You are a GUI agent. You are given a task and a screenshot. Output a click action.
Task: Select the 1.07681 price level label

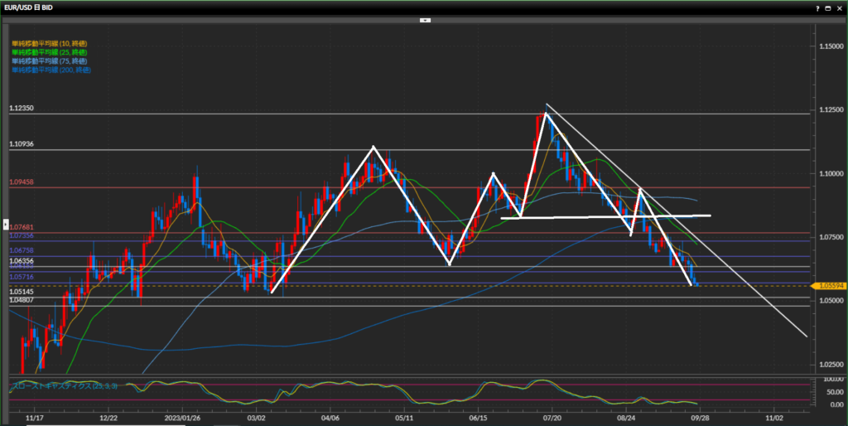[x=22, y=226]
